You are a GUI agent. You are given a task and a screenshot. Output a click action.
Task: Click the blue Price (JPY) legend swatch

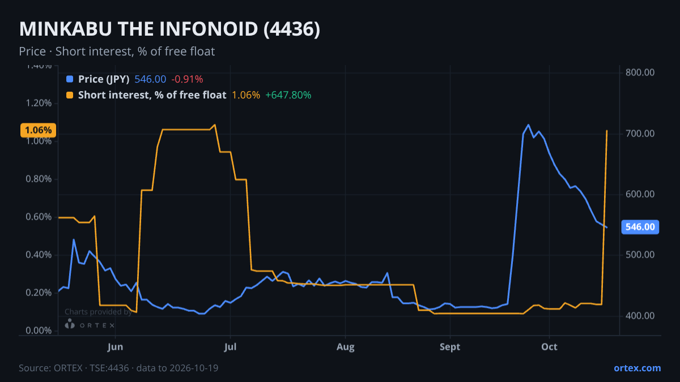[x=70, y=79]
